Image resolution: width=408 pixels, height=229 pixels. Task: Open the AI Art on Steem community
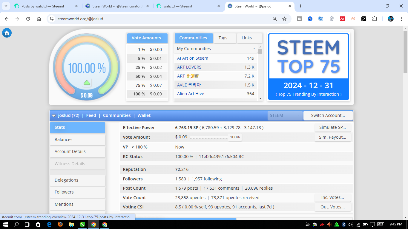pyautogui.click(x=193, y=58)
